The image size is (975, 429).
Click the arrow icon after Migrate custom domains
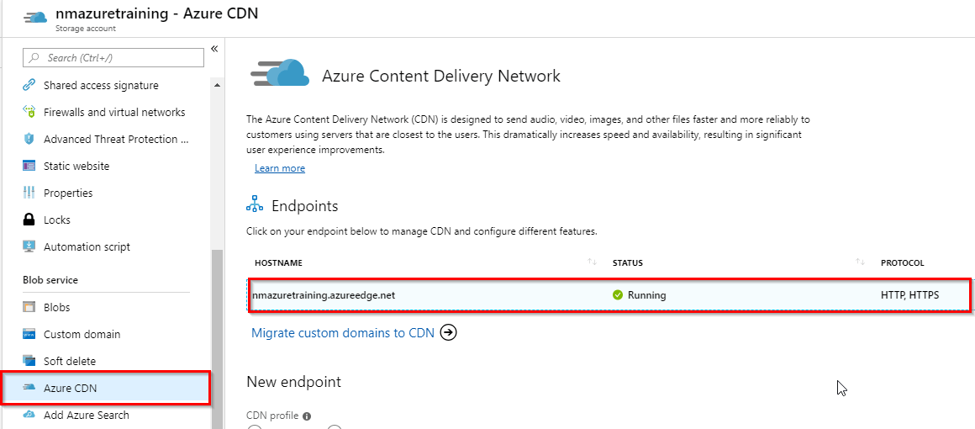[x=449, y=333]
